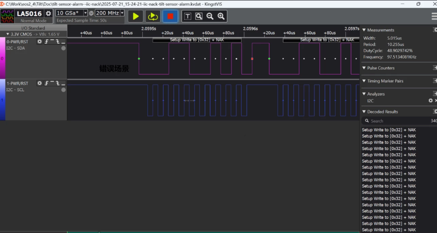Set falling edge trigger on 1-PWR/RST
437x233 pixels.
58,83
